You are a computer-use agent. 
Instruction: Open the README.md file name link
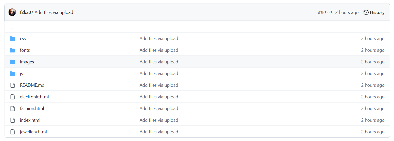pos(32,85)
